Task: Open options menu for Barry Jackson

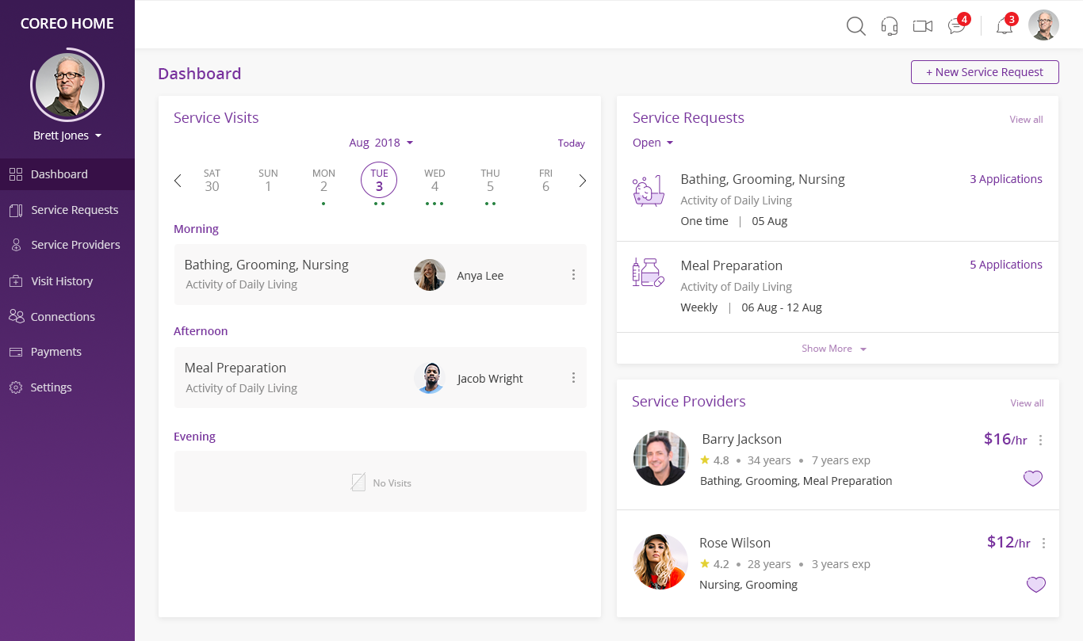Action: point(1041,441)
